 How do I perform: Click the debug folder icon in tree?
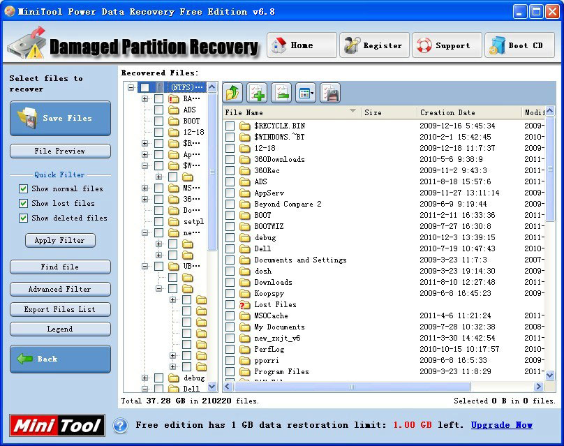174,378
